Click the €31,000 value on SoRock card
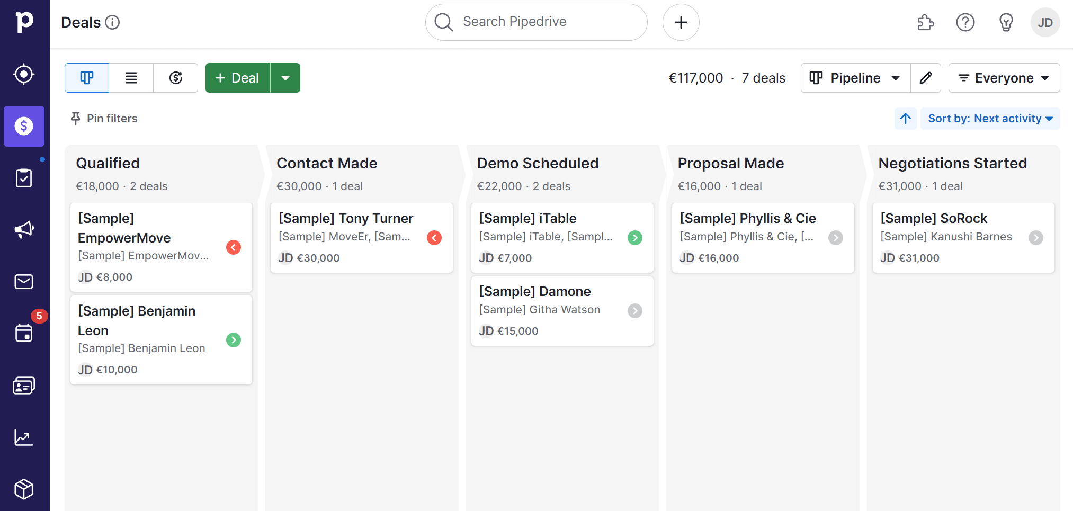This screenshot has width=1073, height=511. coord(919,258)
